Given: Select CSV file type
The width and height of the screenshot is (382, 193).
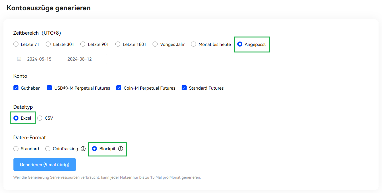Looking at the screenshot, I should coord(40,118).
